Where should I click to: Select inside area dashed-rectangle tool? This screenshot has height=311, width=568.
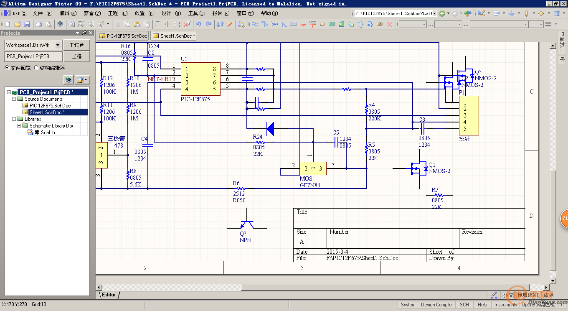[x=158, y=24]
